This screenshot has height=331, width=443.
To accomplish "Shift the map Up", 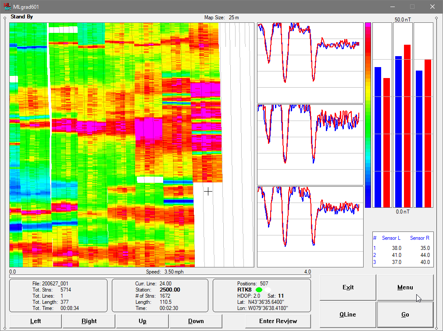I will pyautogui.click(x=143, y=321).
